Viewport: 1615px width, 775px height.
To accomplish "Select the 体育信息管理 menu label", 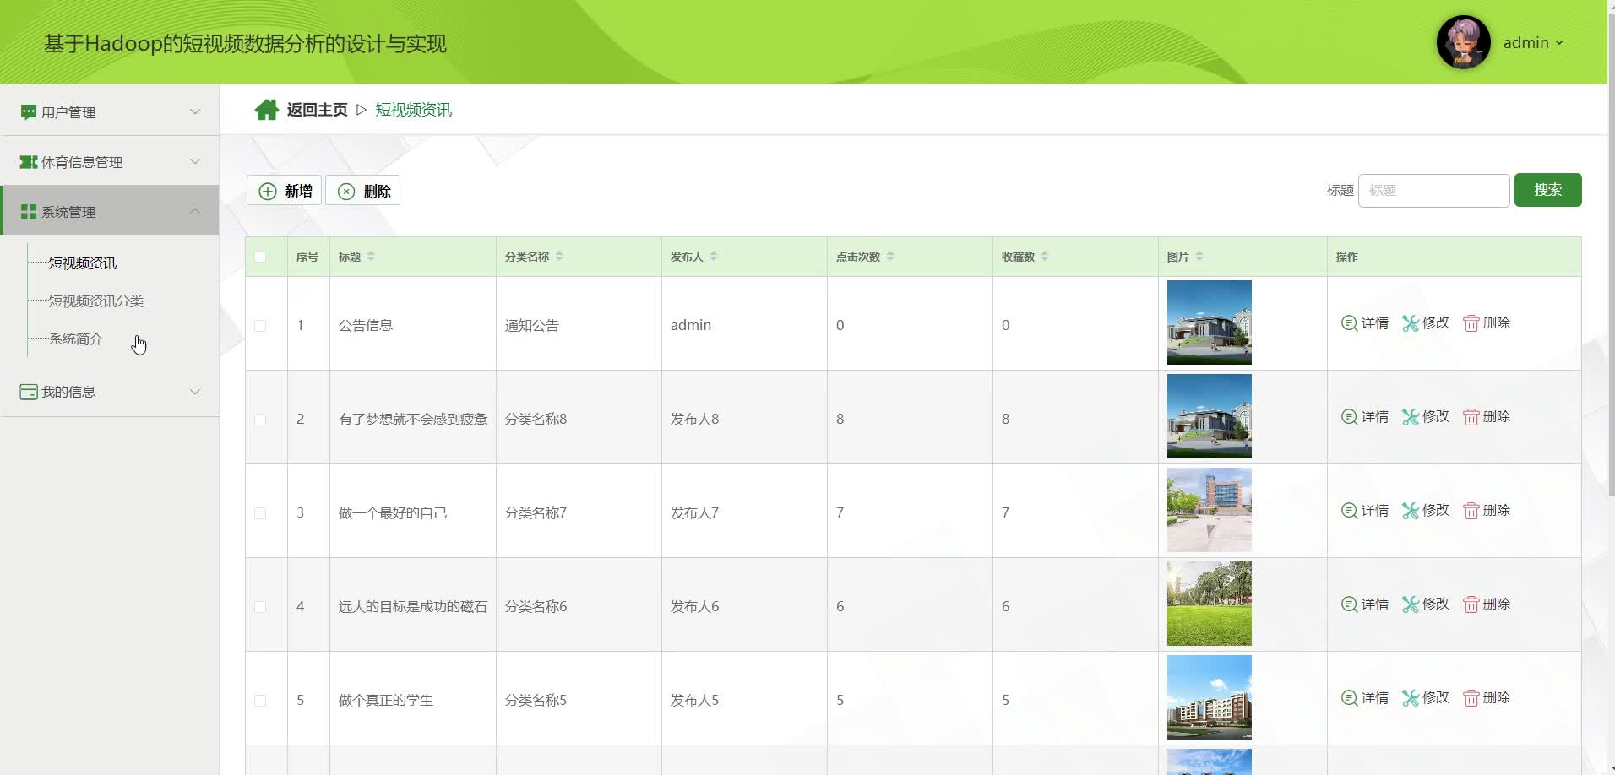I will pos(82,162).
